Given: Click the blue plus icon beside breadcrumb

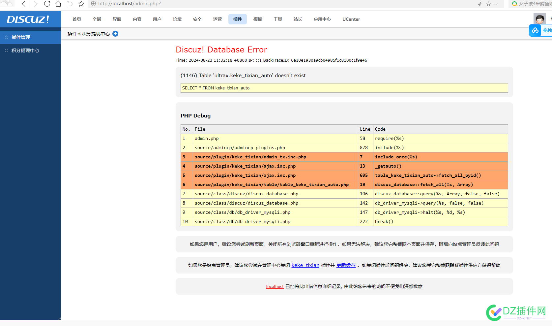Looking at the screenshot, I should [x=115, y=34].
